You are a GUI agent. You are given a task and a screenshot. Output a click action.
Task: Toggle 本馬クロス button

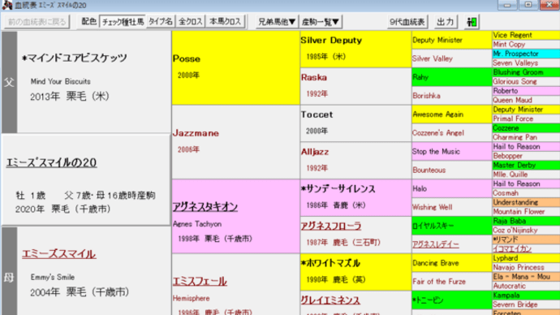tap(226, 21)
